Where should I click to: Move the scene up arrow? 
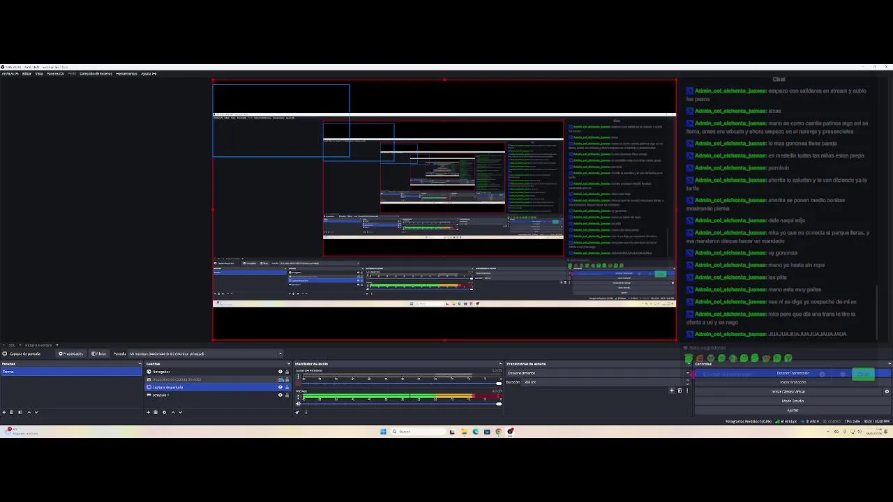click(29, 412)
